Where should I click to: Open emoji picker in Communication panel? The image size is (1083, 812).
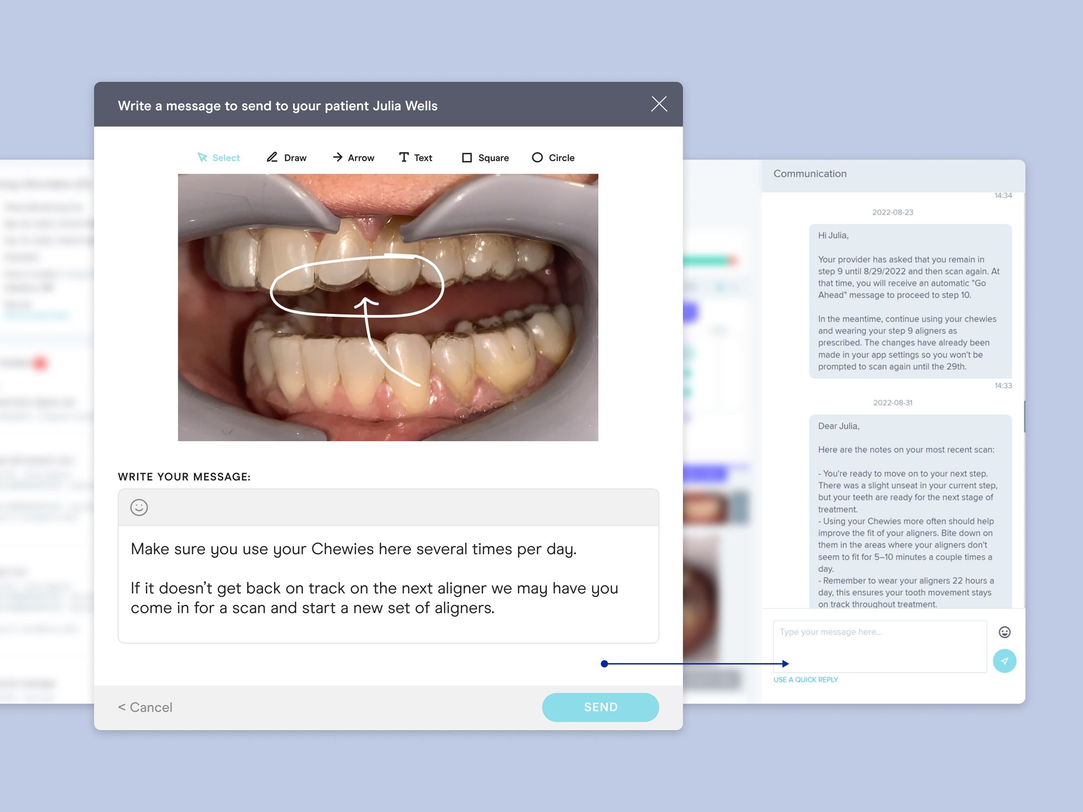[1004, 632]
